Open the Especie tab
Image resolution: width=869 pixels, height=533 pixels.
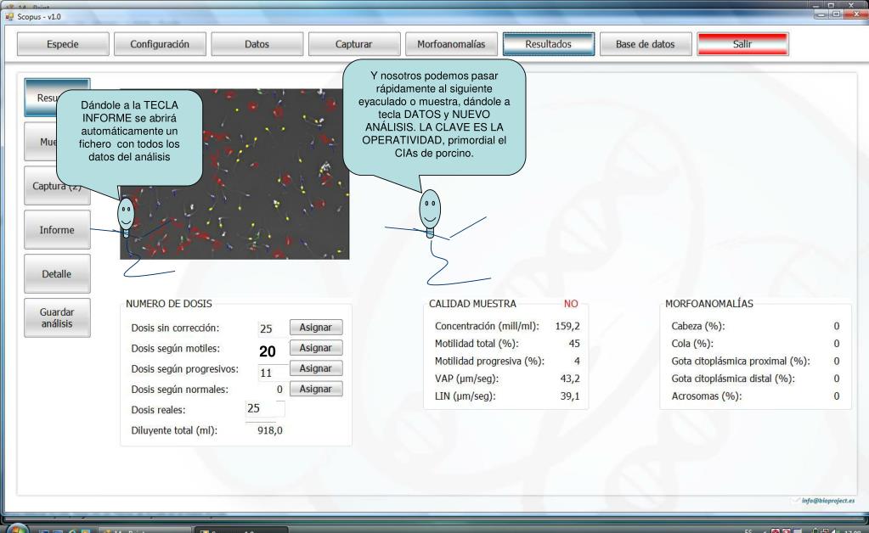(63, 44)
